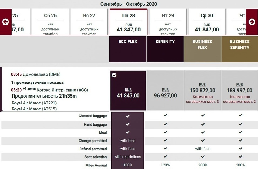Open Saturday 26 date tab
258x169 pixels.
(x=50, y=22)
